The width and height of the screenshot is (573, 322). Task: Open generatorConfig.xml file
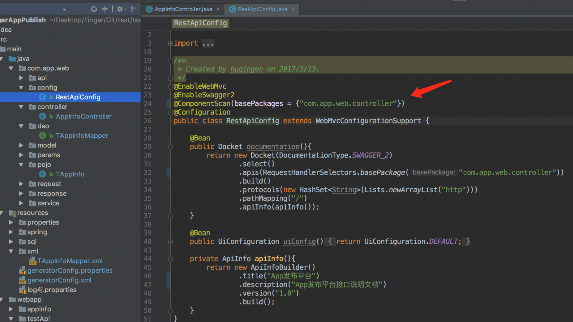click(x=59, y=280)
